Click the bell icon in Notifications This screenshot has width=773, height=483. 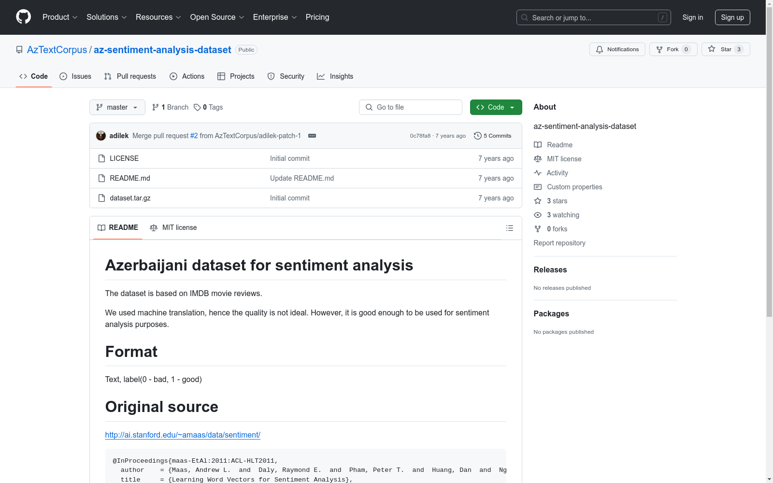point(600,49)
